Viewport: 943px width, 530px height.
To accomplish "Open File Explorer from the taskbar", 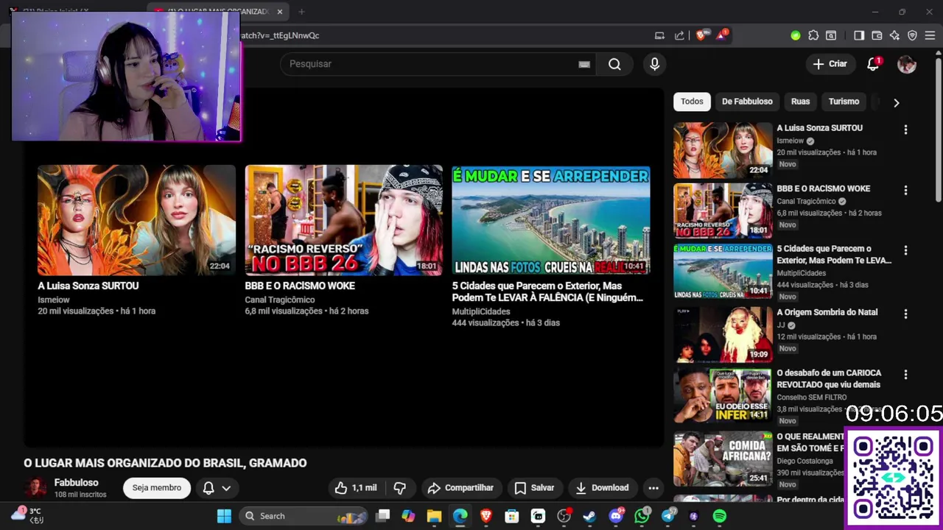I will pyautogui.click(x=434, y=516).
